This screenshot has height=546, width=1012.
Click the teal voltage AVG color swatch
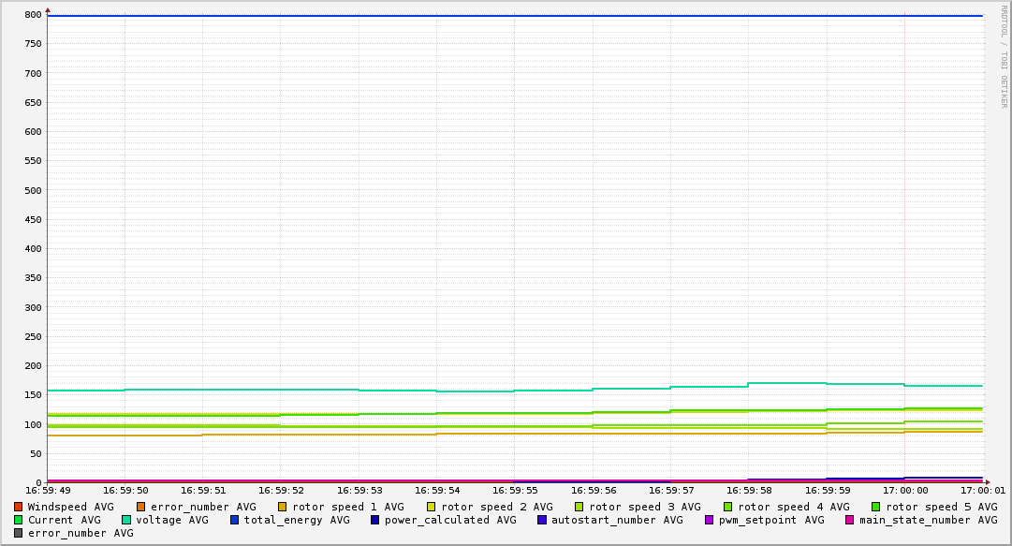click(126, 520)
